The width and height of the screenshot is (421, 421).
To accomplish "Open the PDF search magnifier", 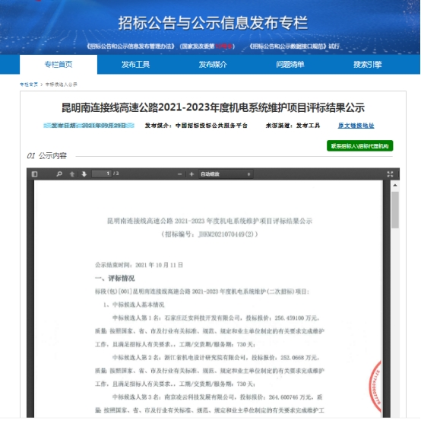I will (59, 174).
